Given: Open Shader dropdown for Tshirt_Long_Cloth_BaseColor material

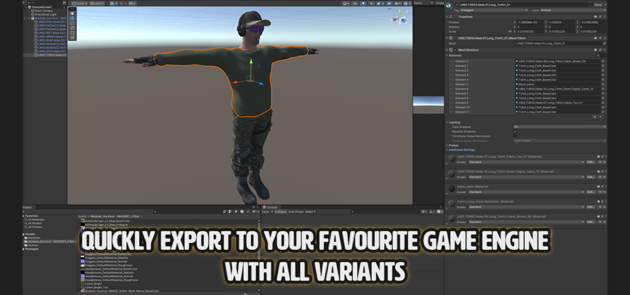Looking at the screenshot, I should tap(527, 207).
